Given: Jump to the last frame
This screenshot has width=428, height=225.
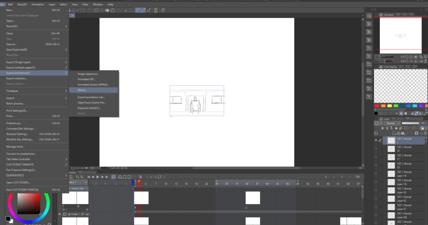Looking at the screenshot, I should click(x=107, y=177).
